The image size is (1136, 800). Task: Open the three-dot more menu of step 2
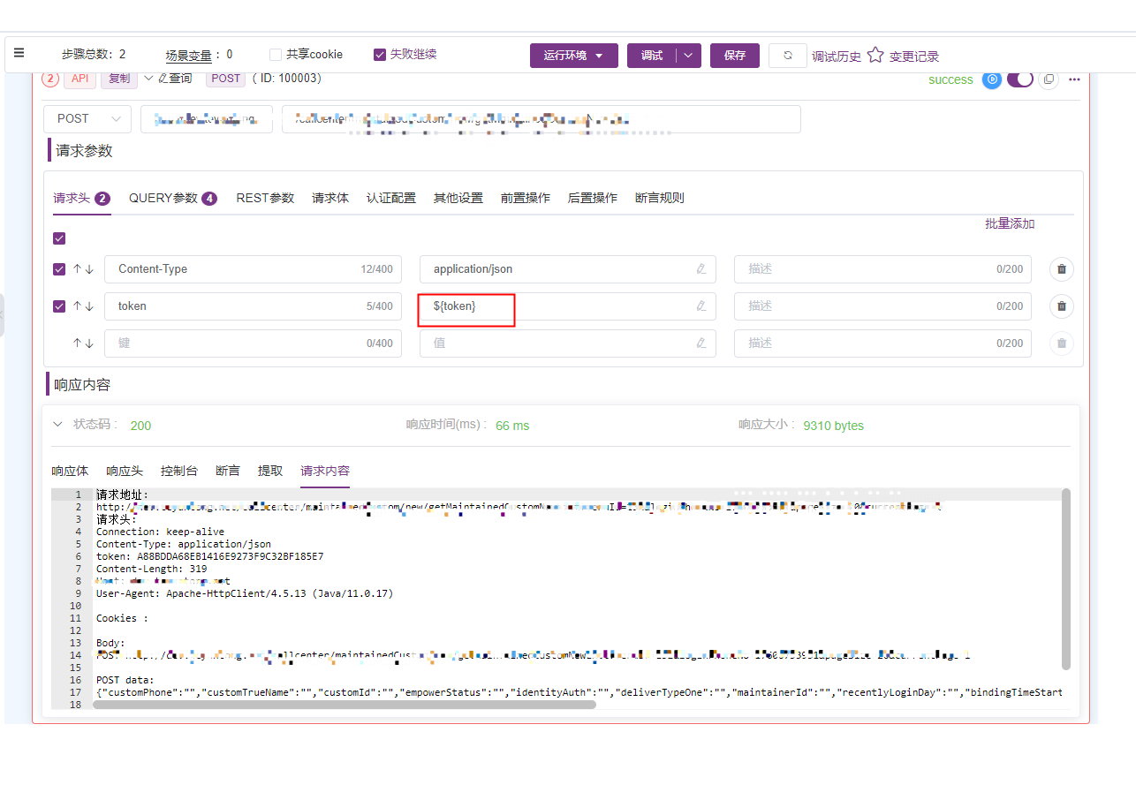point(1075,79)
